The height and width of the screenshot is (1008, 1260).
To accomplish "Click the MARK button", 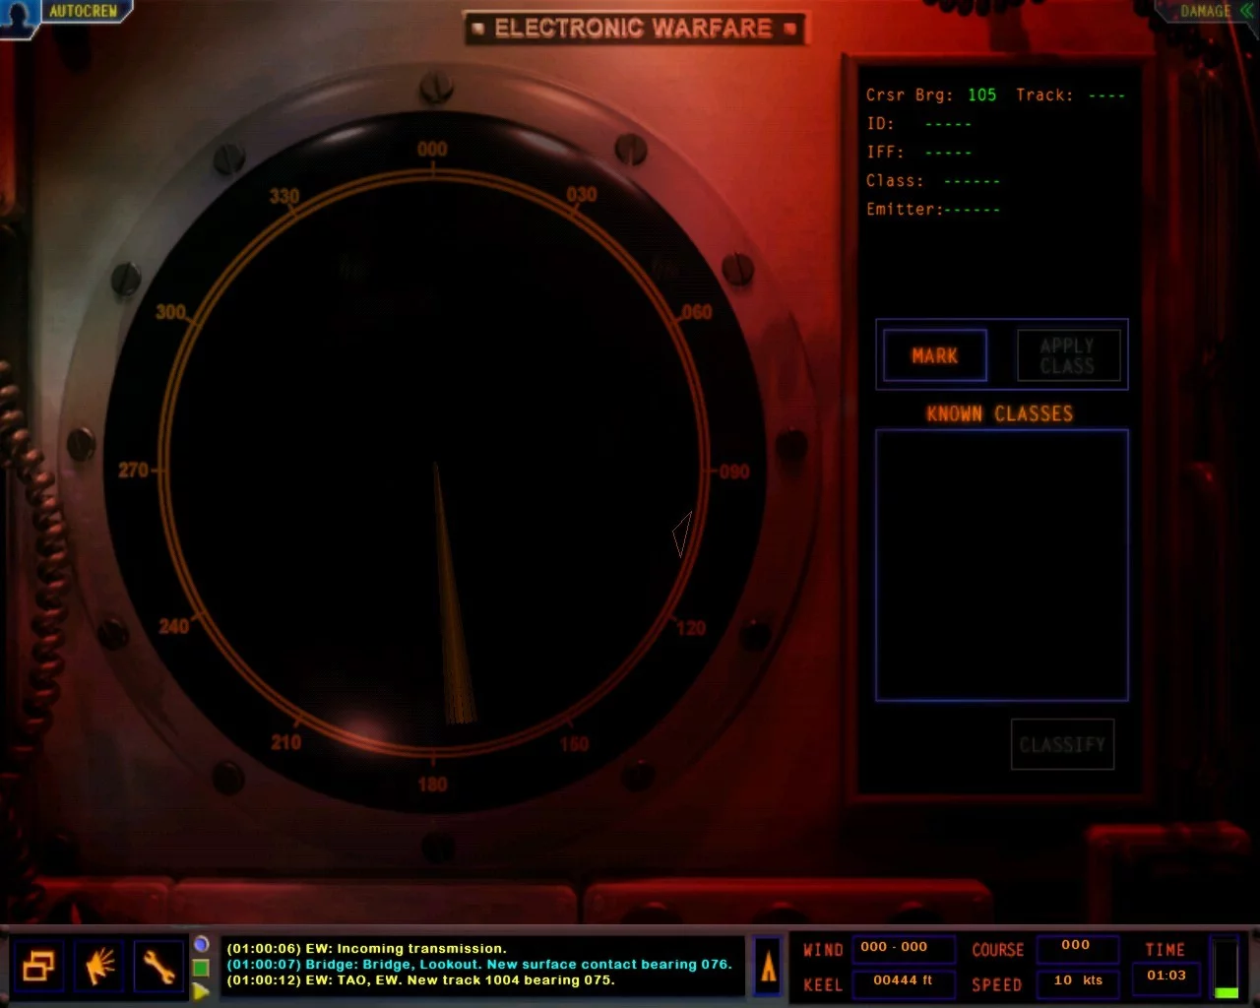I will point(935,355).
